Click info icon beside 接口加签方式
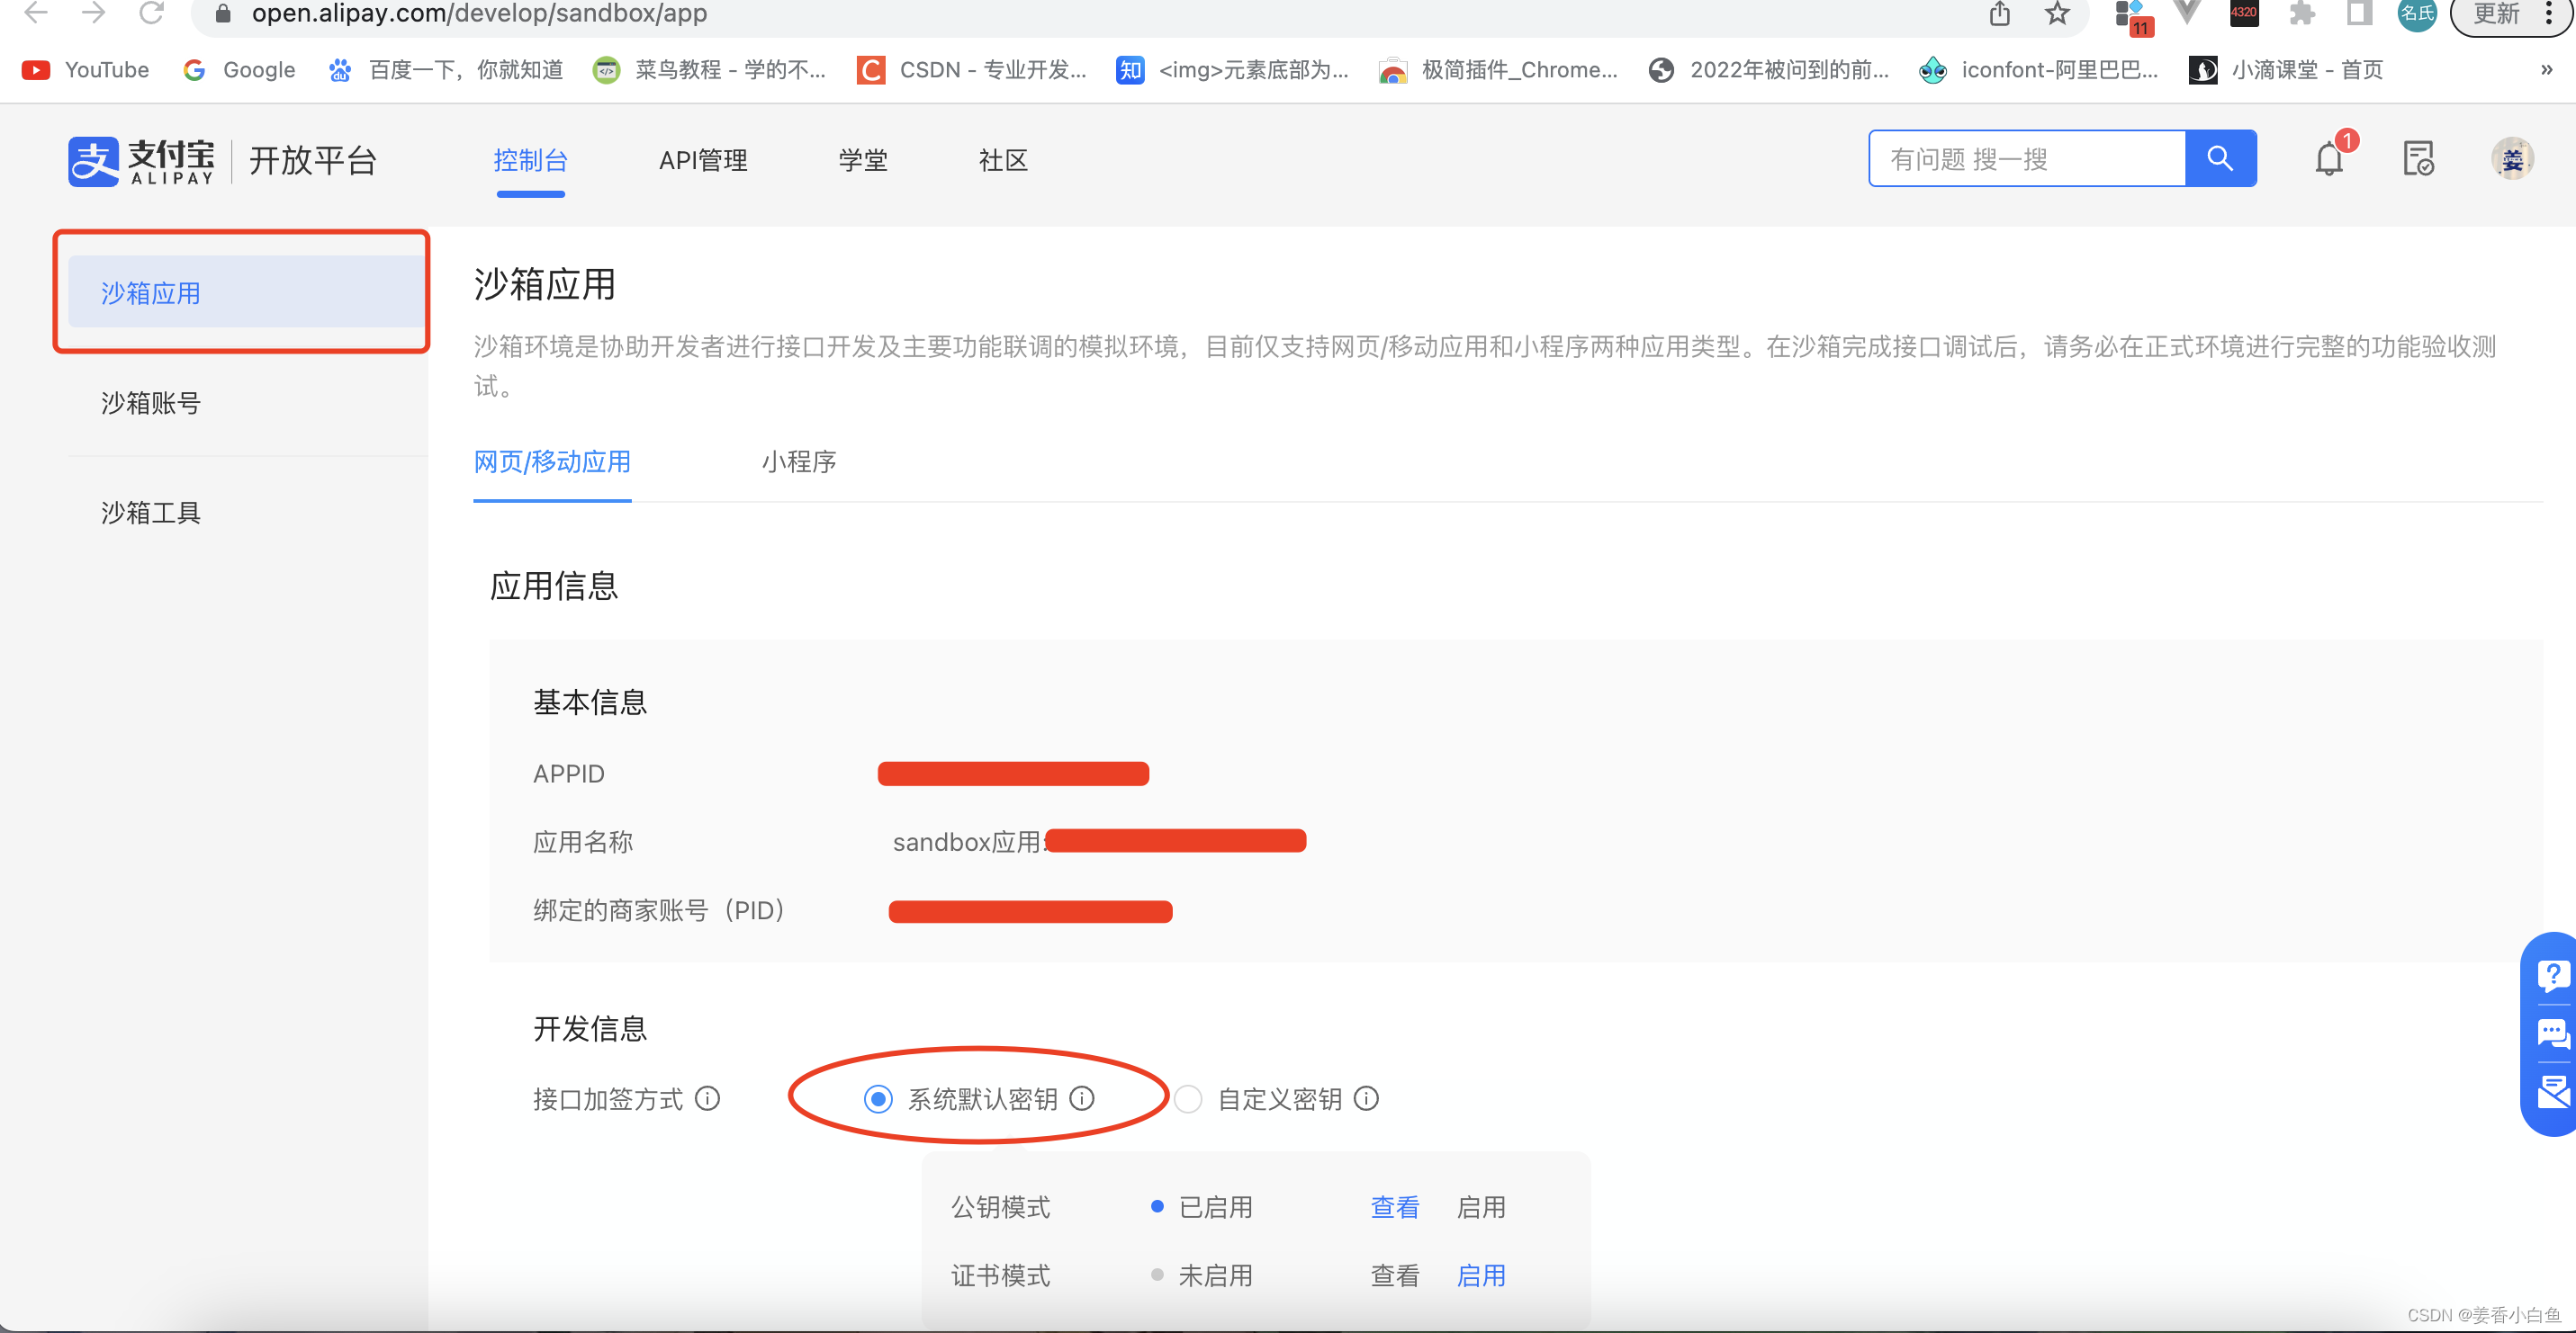This screenshot has width=2576, height=1333. point(708,1098)
